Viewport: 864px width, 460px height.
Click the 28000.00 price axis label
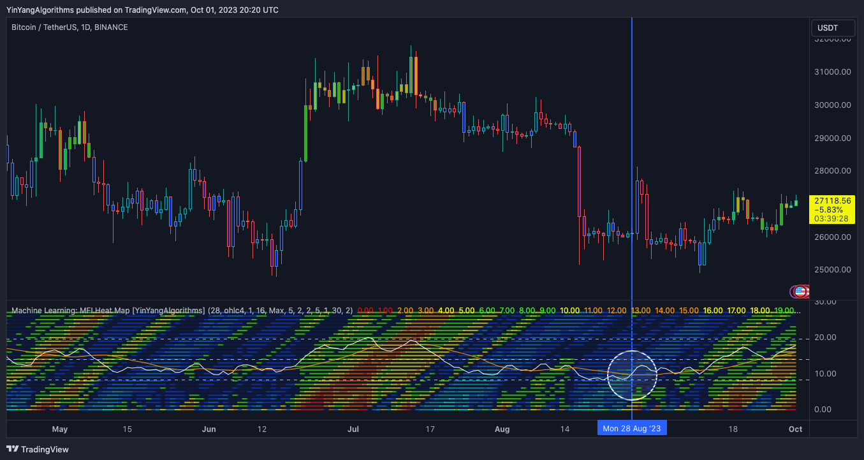click(x=833, y=171)
